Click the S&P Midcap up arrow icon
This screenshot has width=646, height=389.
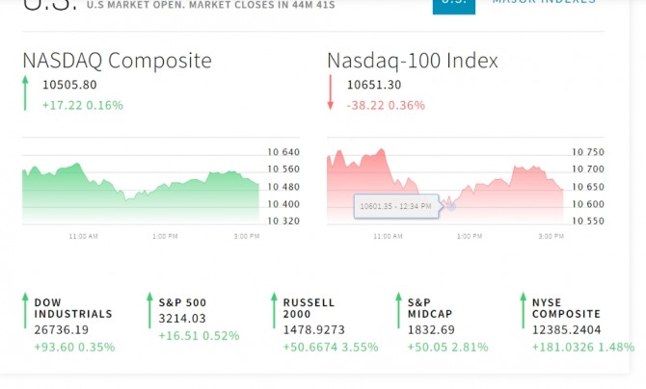click(398, 312)
